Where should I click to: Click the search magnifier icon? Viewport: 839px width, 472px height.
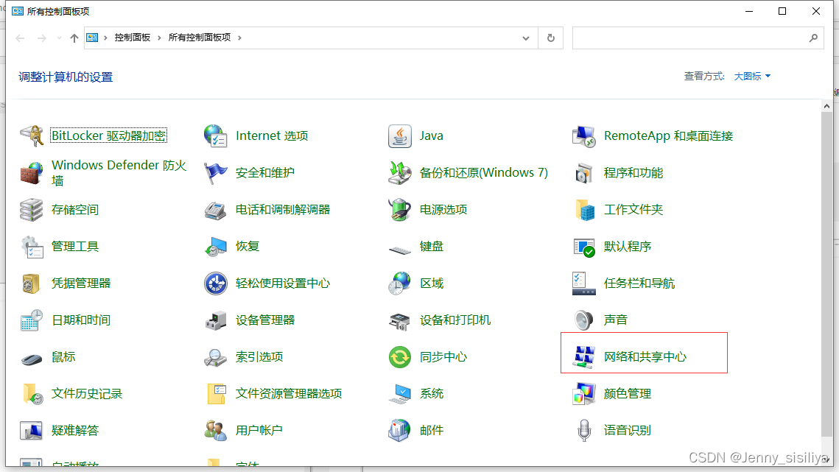[813, 38]
